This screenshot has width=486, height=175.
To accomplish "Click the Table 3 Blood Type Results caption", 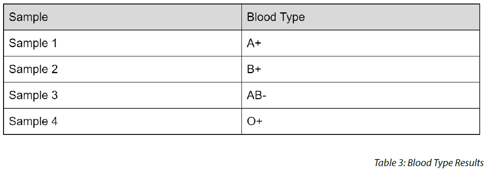I will [x=429, y=163].
